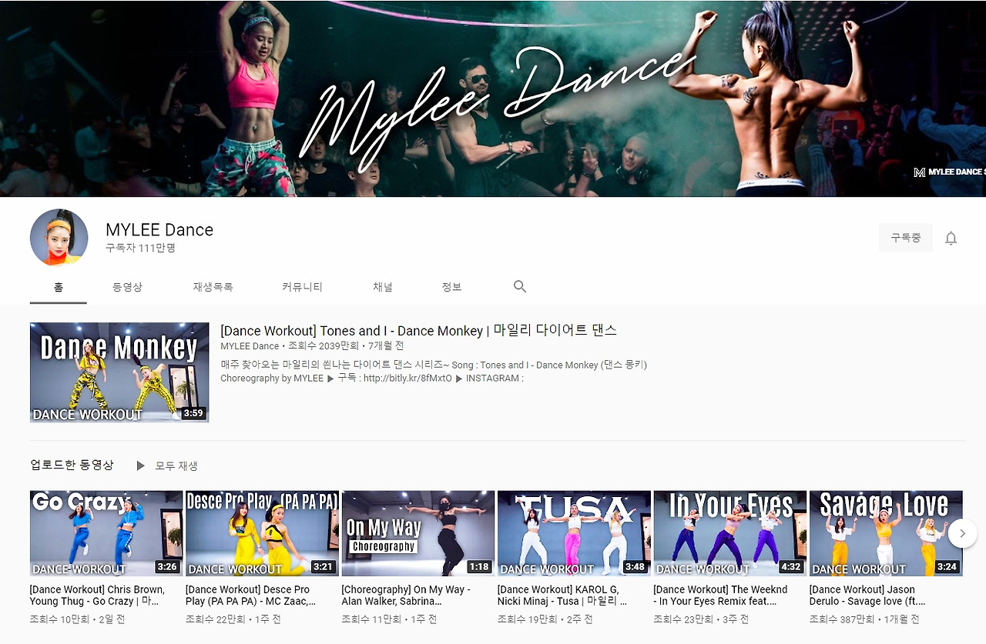Click the 업로드한 동영상 section heading
The width and height of the screenshot is (986, 644).
tap(72, 465)
